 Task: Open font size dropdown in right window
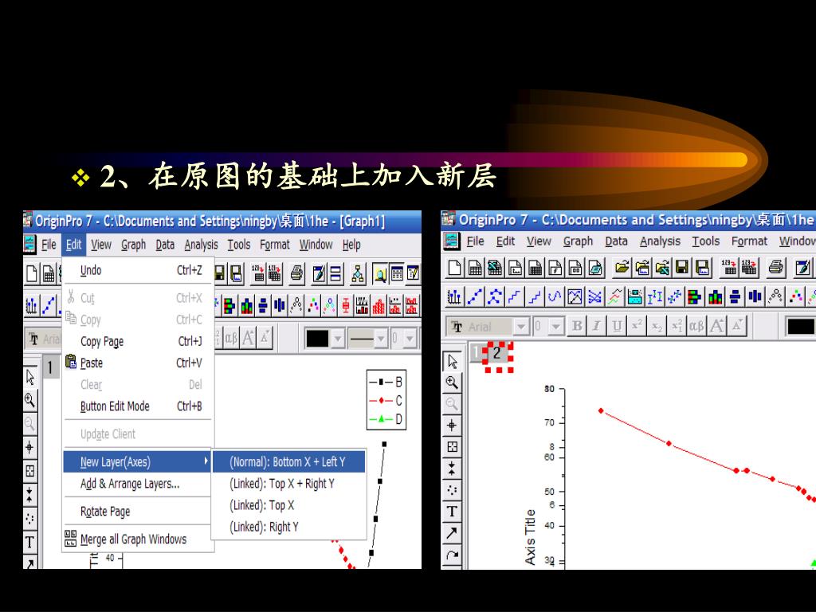556,326
